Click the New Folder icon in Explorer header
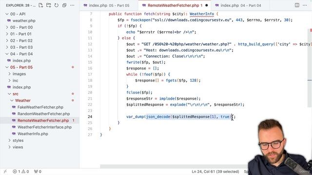 coord(49,5)
